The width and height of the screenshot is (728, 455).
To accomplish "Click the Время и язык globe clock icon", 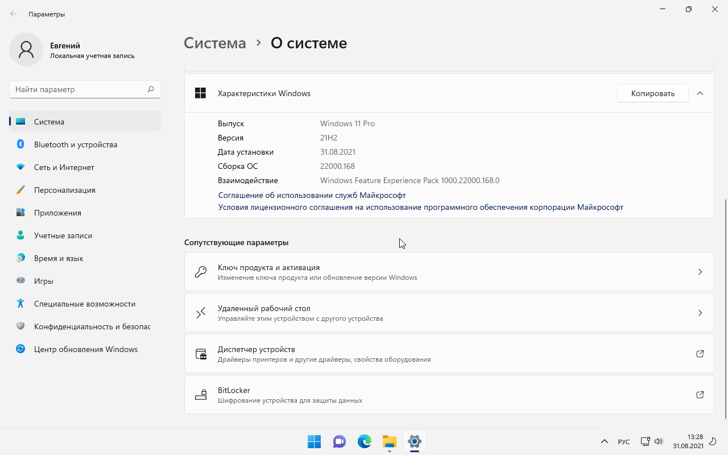I will [20, 258].
